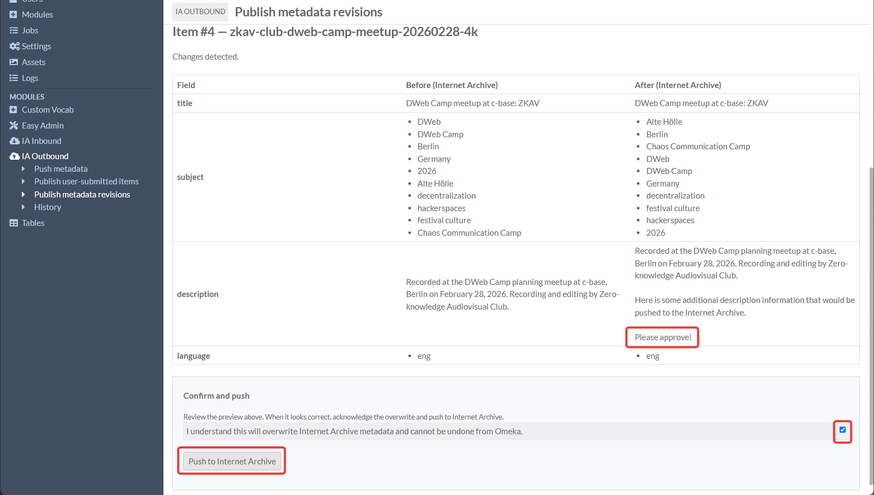The height and width of the screenshot is (495, 874).
Task: Untick the overwrite acknowledgement checkbox
Action: click(842, 430)
